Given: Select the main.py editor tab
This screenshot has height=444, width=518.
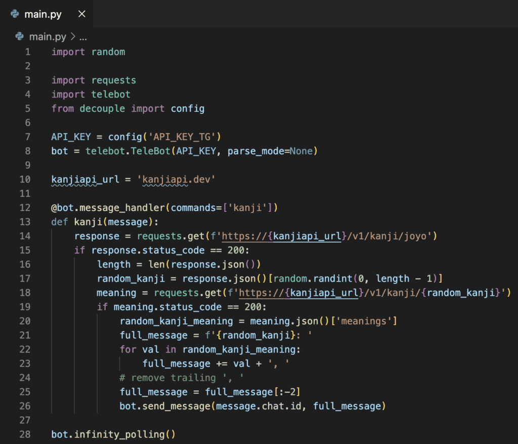Looking at the screenshot, I should pyautogui.click(x=43, y=14).
